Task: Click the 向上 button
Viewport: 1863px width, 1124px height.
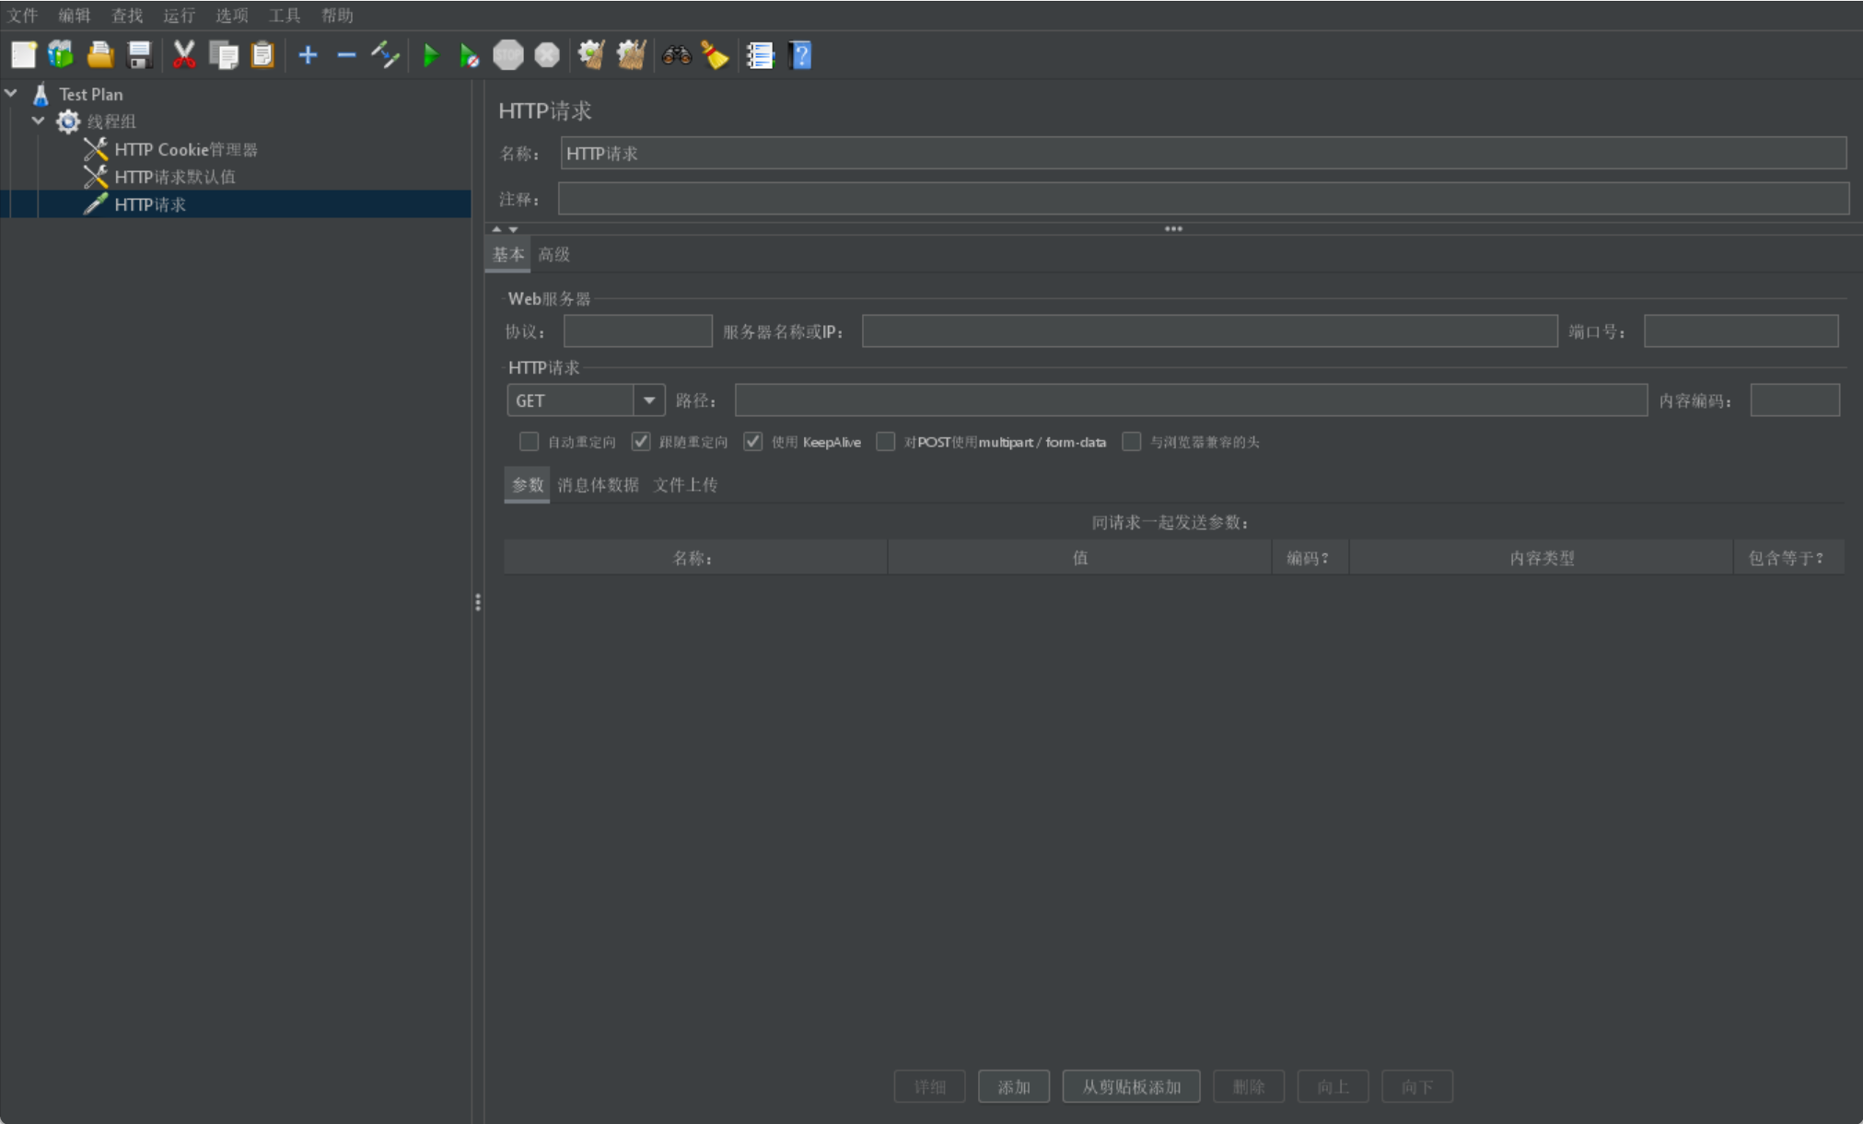Action: pyautogui.click(x=1333, y=1086)
